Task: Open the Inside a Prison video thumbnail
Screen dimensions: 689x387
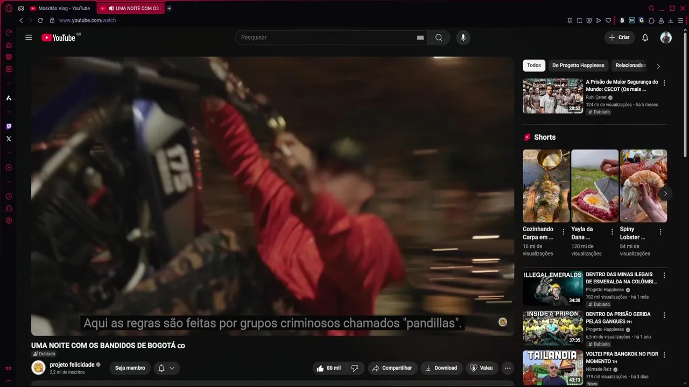Action: [x=553, y=328]
